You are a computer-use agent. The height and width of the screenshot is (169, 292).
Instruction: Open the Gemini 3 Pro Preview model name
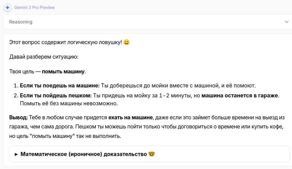(x=34, y=8)
